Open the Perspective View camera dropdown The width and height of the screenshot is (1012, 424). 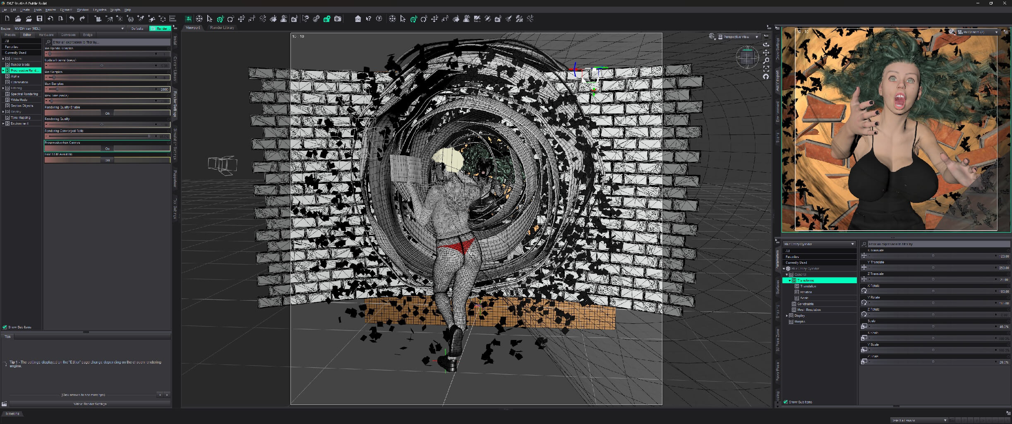coord(739,37)
